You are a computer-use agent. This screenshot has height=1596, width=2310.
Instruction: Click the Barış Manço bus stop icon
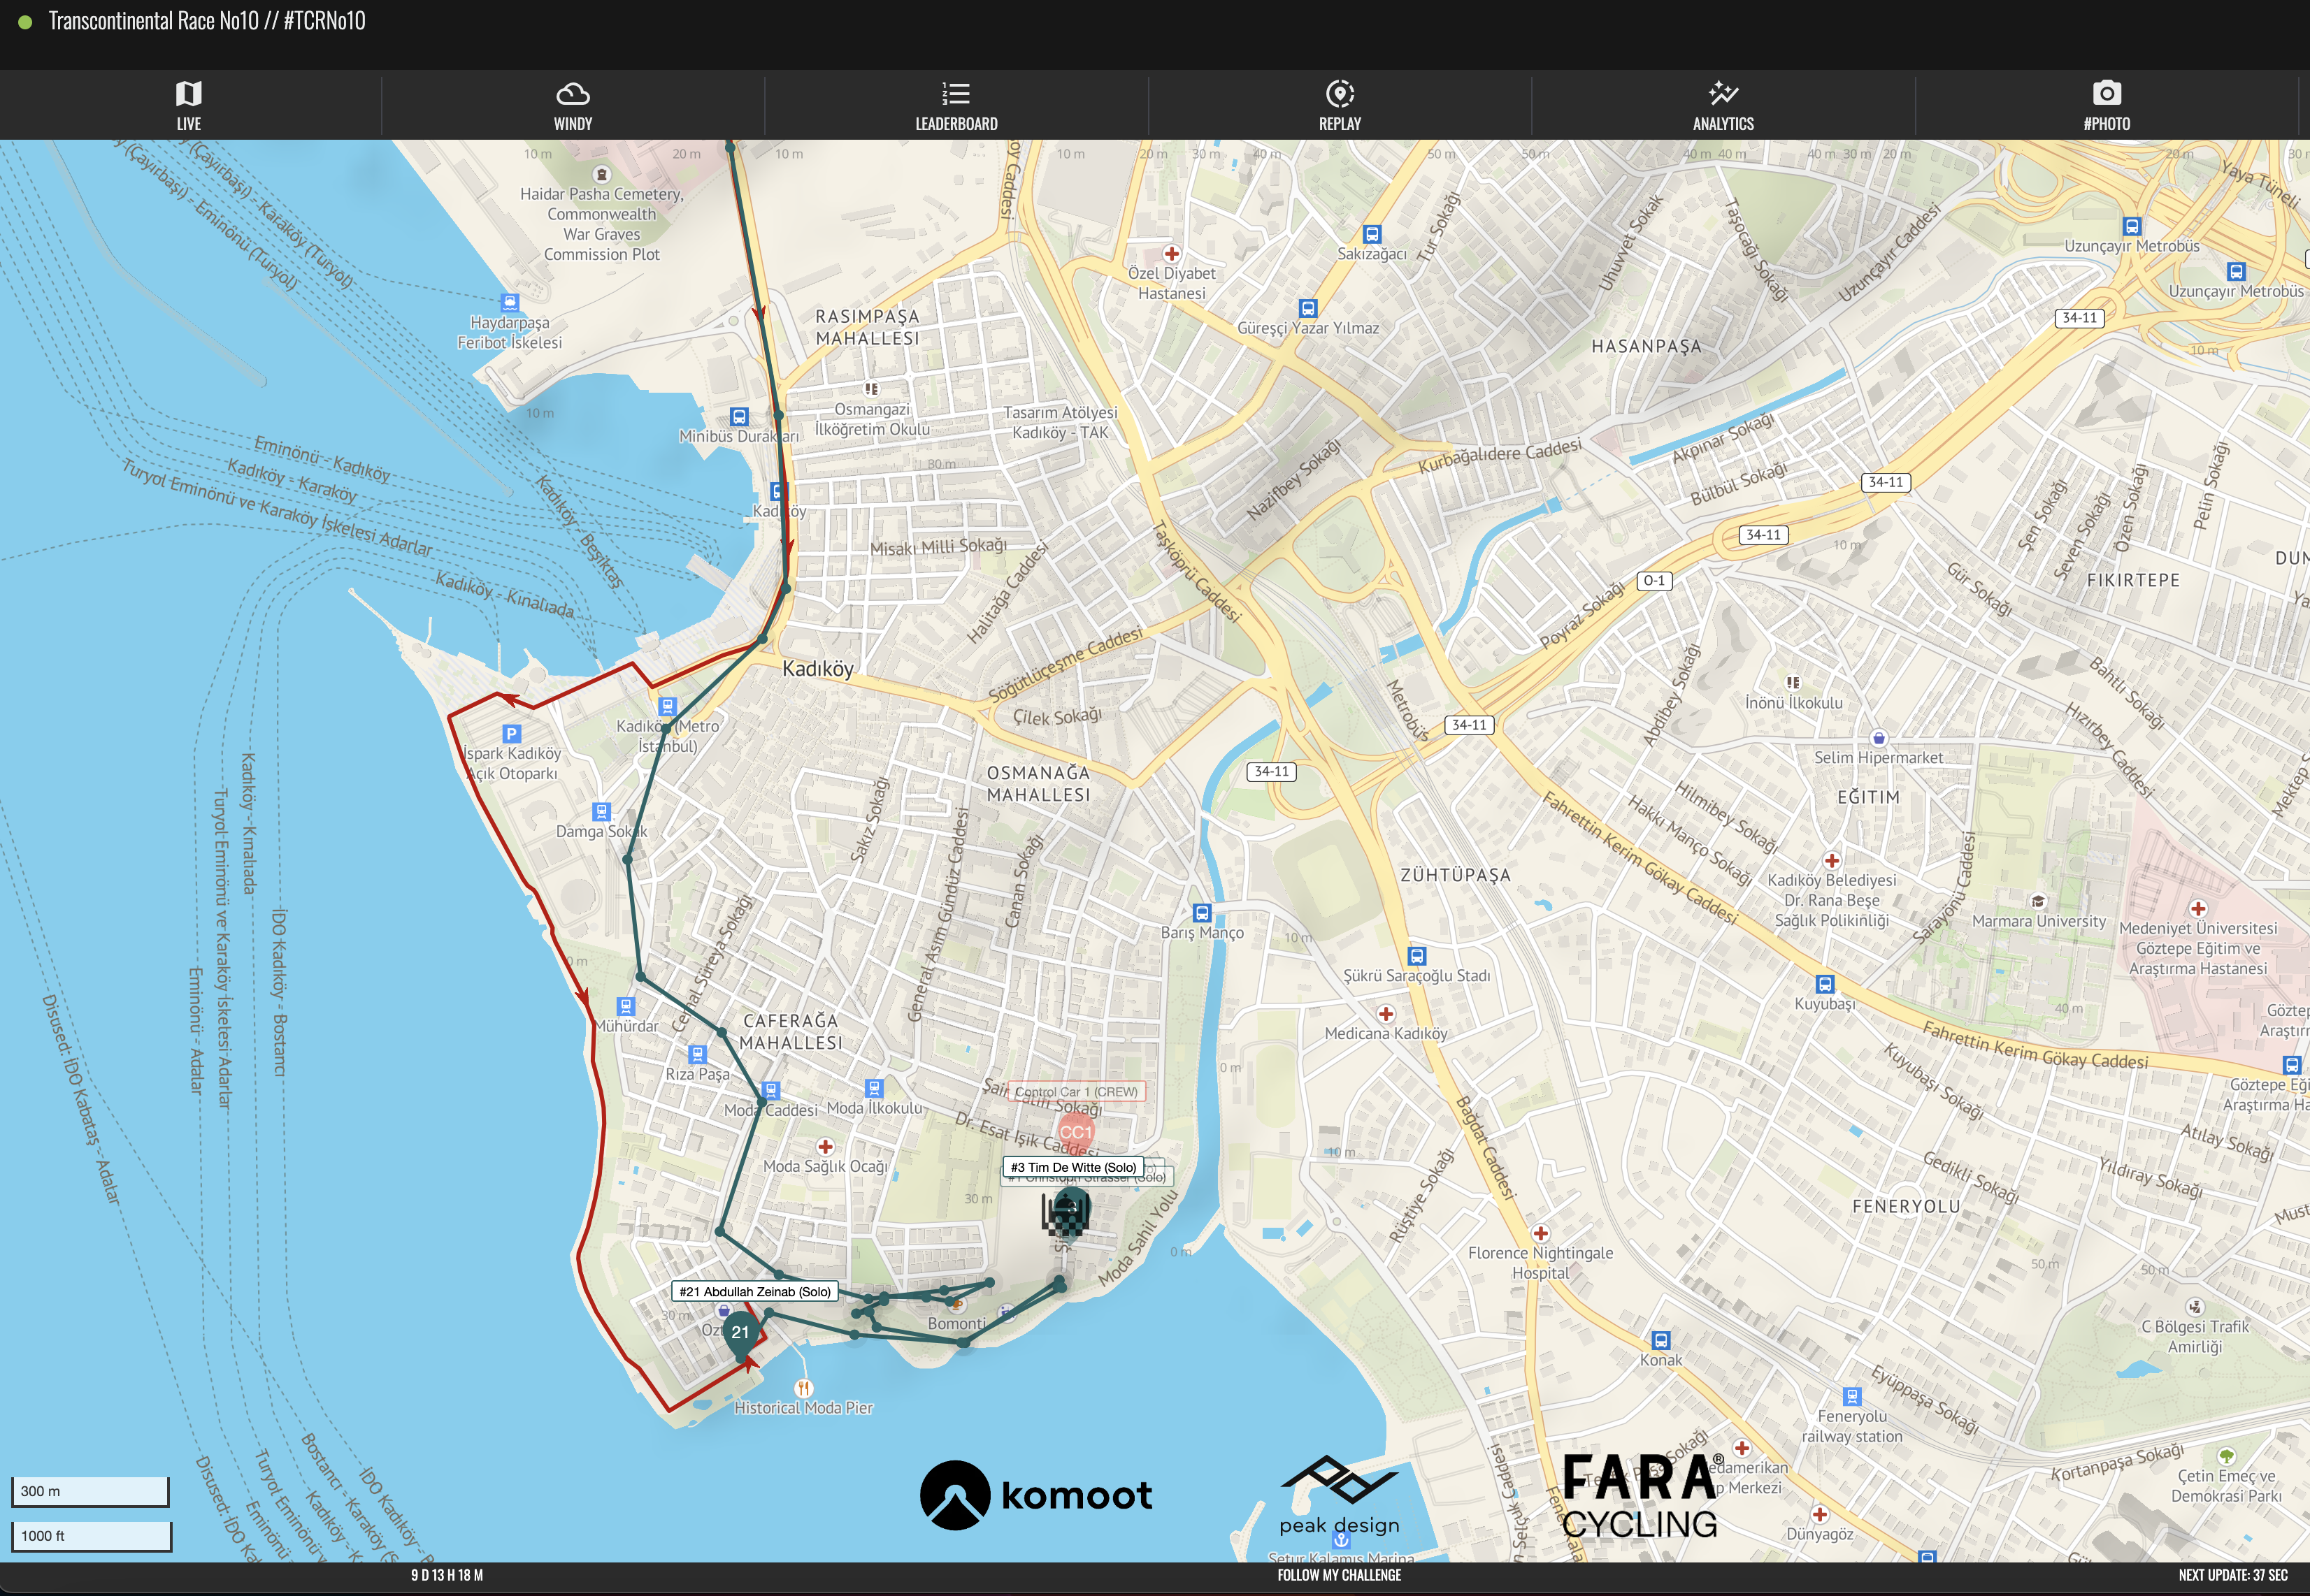pos(1203,913)
